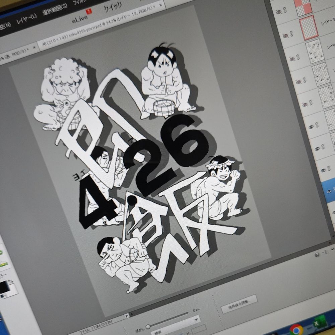This screenshot has width=335, height=335.
Task: Click the black foreground color swatch
Action: click(x=4, y=286)
